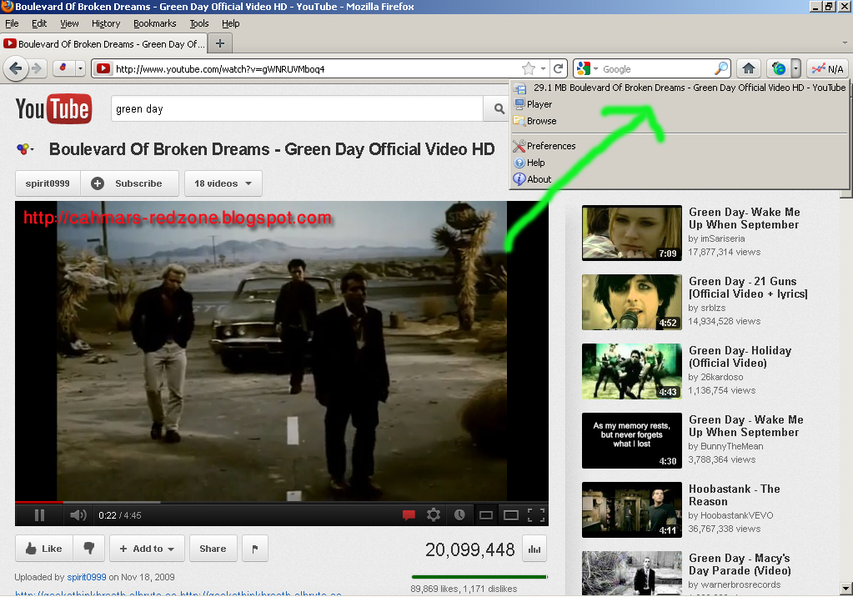Choose Browse in the popup menu
Image resolution: width=853 pixels, height=597 pixels.
click(x=679, y=121)
